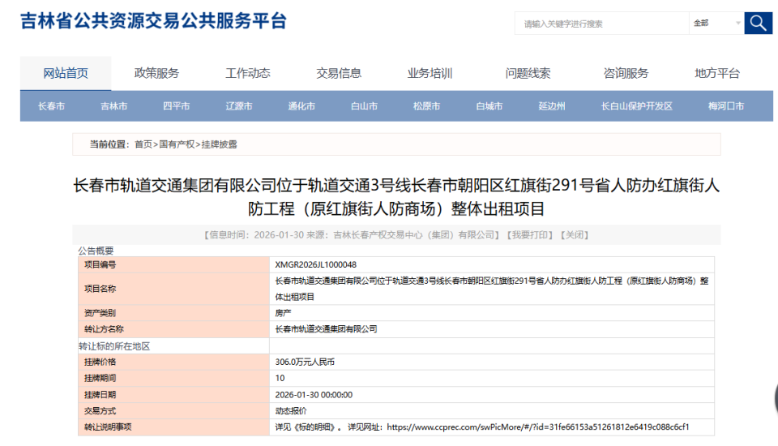Viewport: 778px width, 446px height.
Task: Click 首页 in the breadcrumb path
Action: 143,144
